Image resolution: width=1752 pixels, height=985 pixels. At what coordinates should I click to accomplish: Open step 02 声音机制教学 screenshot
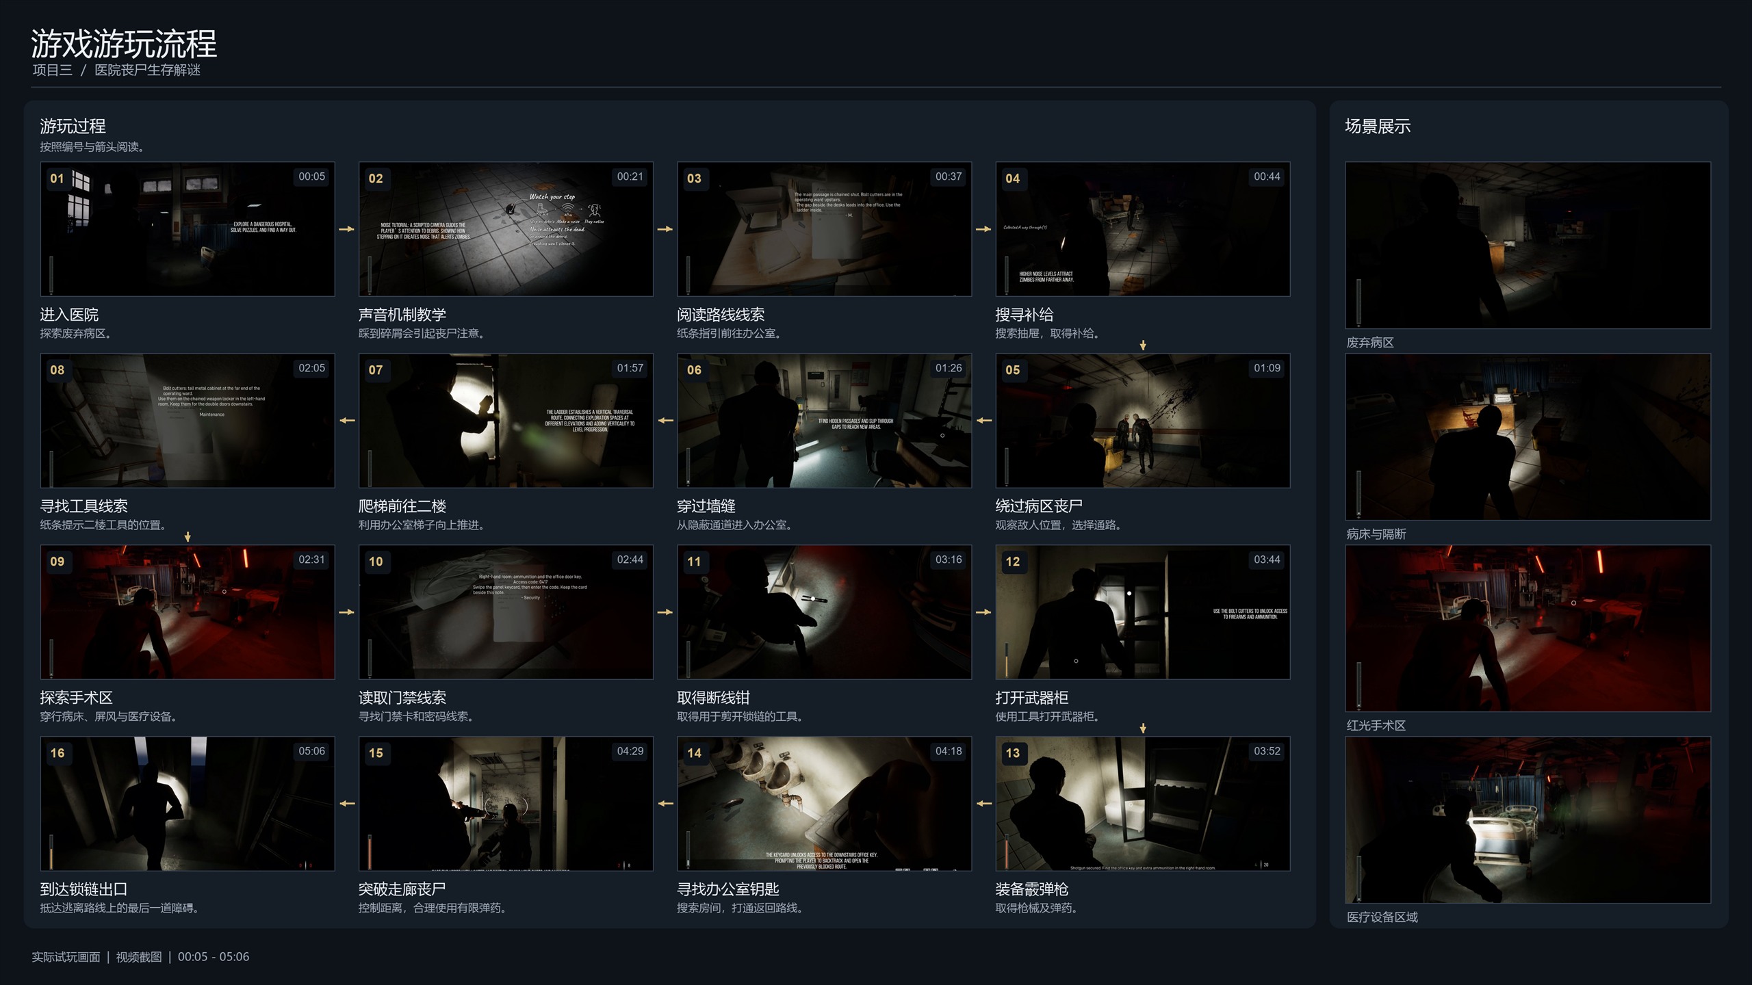point(506,229)
